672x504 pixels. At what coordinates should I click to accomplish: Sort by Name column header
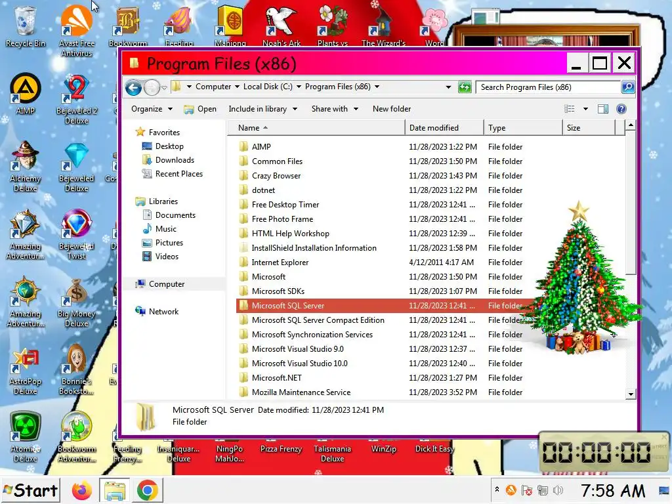pyautogui.click(x=316, y=128)
